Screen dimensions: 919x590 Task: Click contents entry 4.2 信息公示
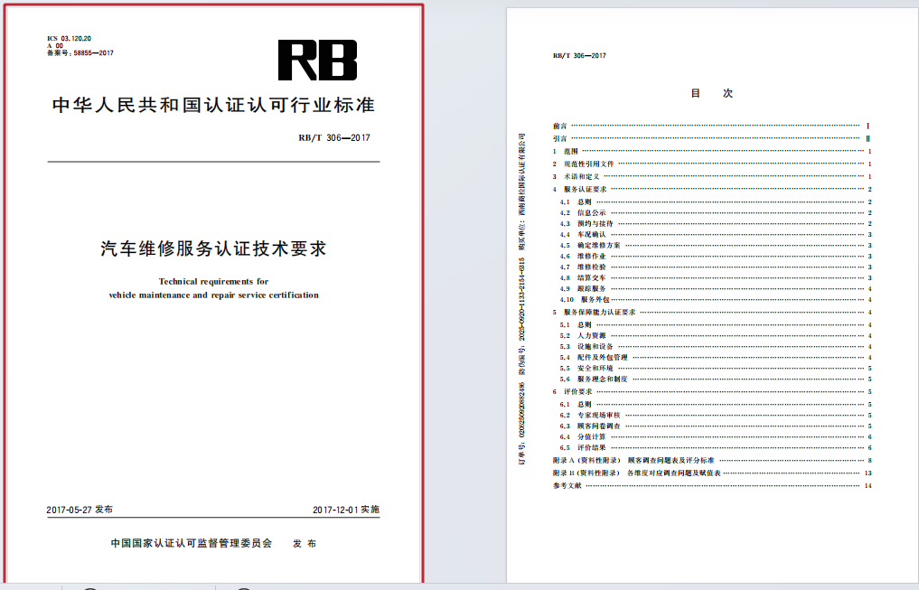tap(715, 212)
